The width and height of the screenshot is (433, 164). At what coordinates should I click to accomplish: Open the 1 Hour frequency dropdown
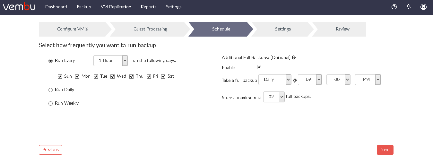(x=111, y=61)
